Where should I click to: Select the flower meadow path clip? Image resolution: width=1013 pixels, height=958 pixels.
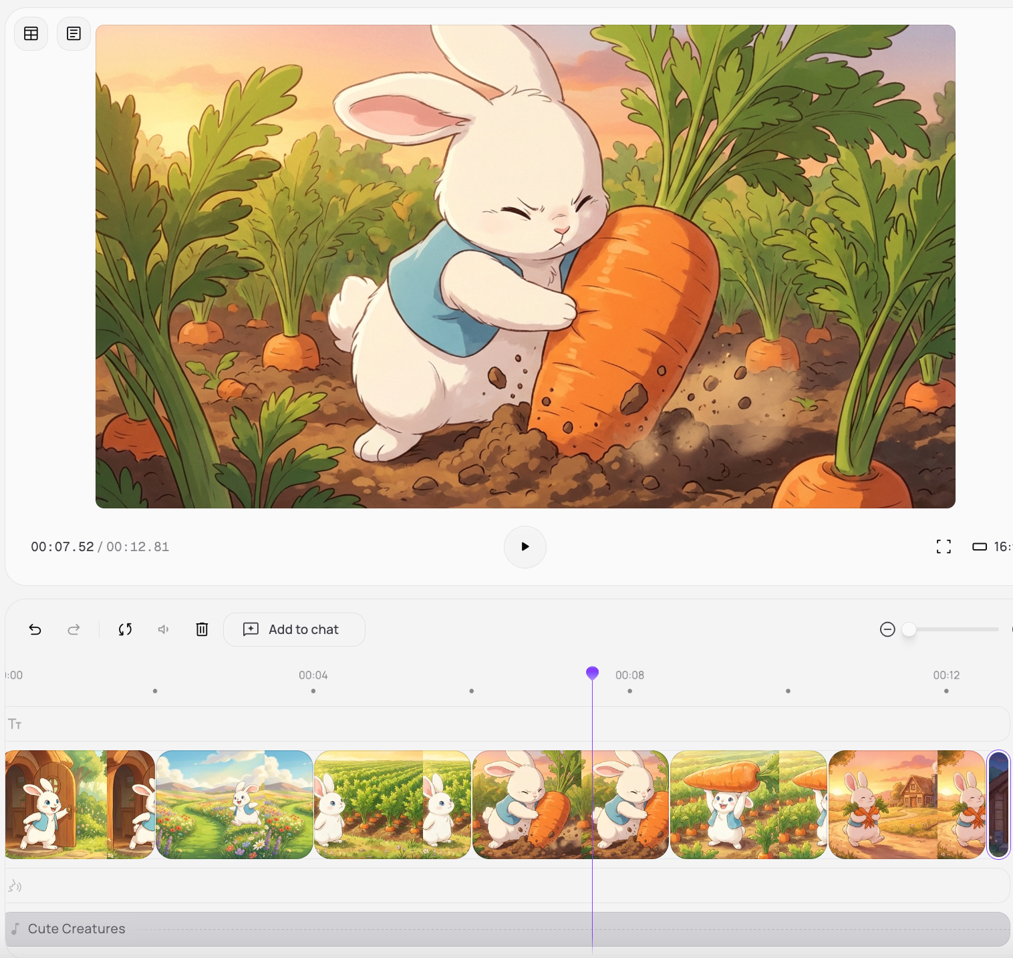point(234,804)
